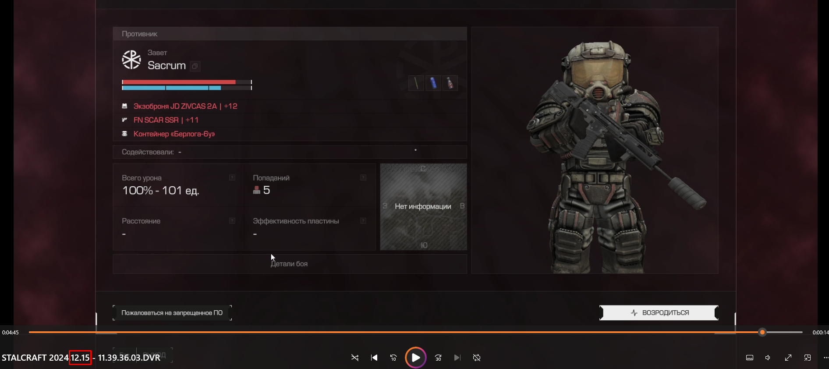
Task: Open subtitles and captions options
Action: pos(750,358)
